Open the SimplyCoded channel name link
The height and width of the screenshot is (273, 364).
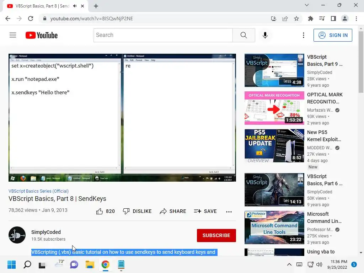[x=46, y=232]
